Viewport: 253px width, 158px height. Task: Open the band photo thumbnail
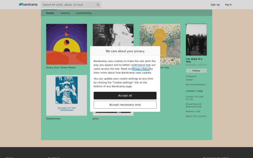pyautogui.click(x=196, y=40)
